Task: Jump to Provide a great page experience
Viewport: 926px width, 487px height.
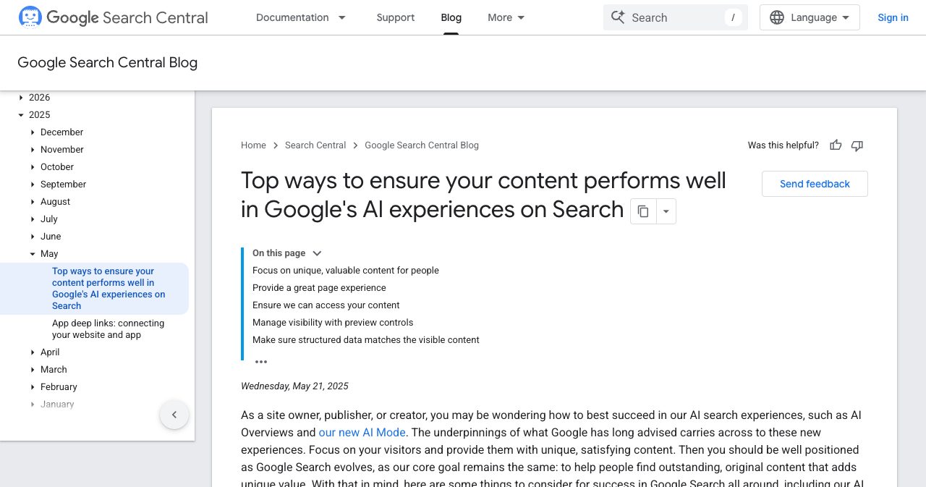Action: [319, 288]
